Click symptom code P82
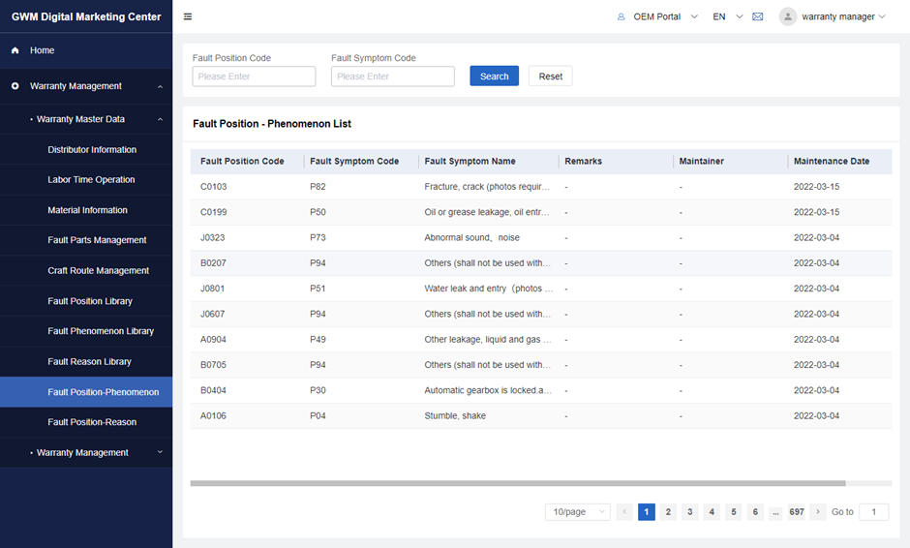The image size is (910, 548). 318,187
